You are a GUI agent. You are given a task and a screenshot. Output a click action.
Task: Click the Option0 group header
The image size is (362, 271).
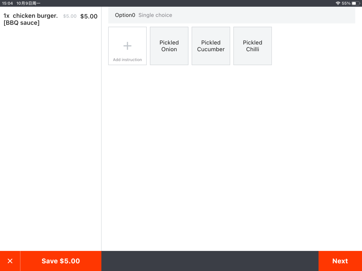[x=125, y=15]
